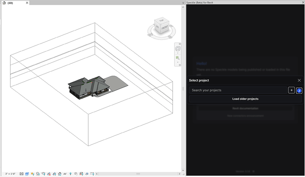This screenshot has width=305, height=177.
Task: Click the Lock 3D View house icon
Action: pyautogui.click(x=60, y=174)
